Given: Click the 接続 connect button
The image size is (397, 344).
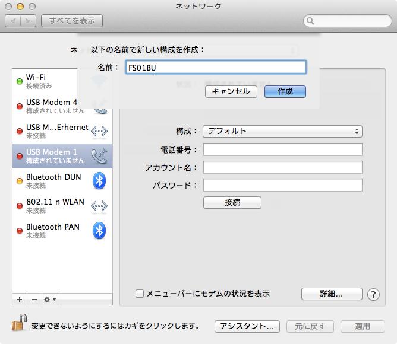Looking at the screenshot, I should [232, 202].
